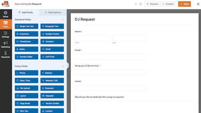
Task: Add a Website / URL field
Action: tap(52, 81)
